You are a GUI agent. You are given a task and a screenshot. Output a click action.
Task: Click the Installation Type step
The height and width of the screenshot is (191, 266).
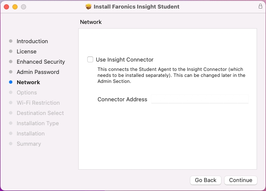(x=38, y=123)
